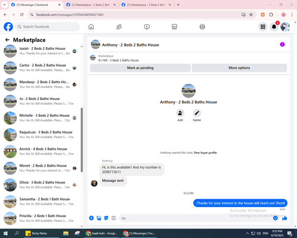
Task: Click the install app icon in address bar
Action: tap(244, 14)
